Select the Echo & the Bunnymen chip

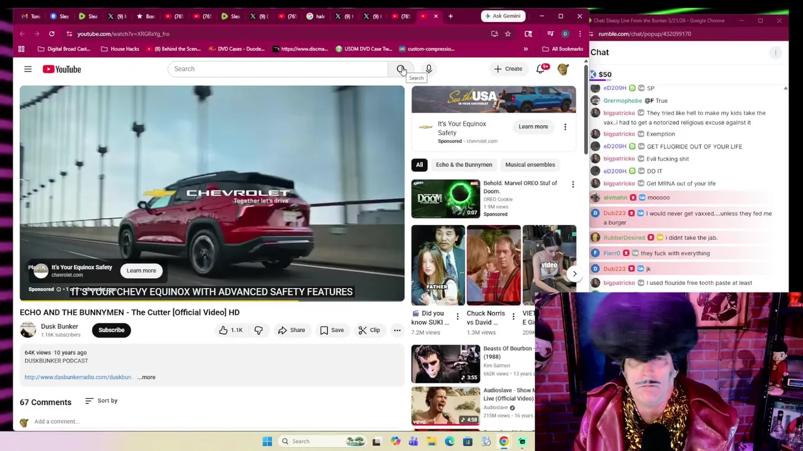click(x=464, y=165)
